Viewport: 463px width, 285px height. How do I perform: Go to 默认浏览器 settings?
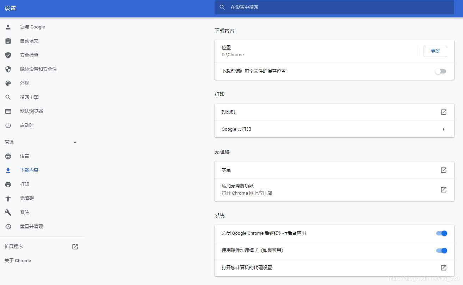pyautogui.click(x=31, y=111)
